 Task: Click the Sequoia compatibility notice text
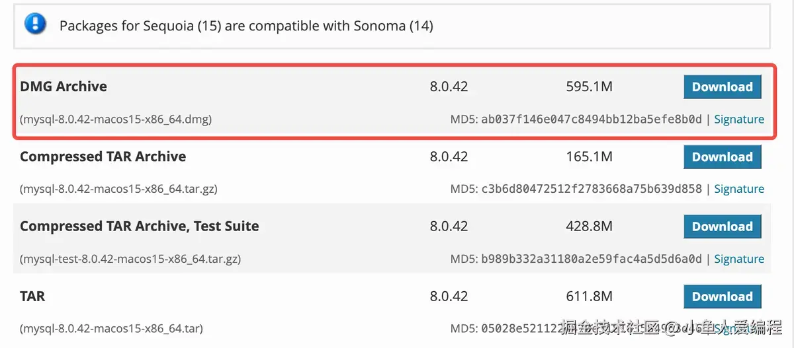pos(246,26)
